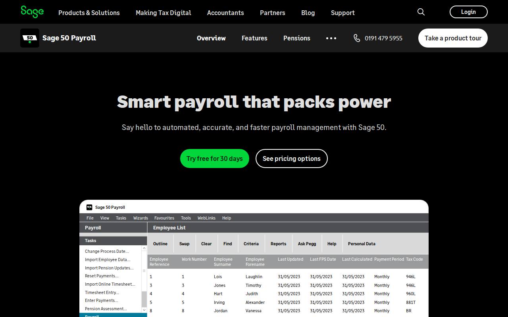Click scroll up arrow in Tasks list
508x317 pixels.
pos(144,248)
